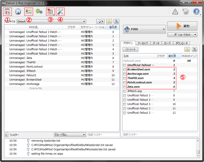Toggle the JPPatch.esp checkbox
Image resolution: width=204 pixels, height=162 pixels.
(x=125, y=91)
